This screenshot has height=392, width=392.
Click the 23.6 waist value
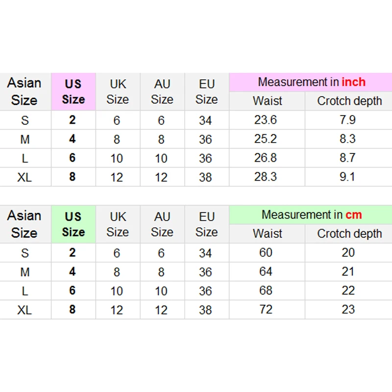(266, 120)
